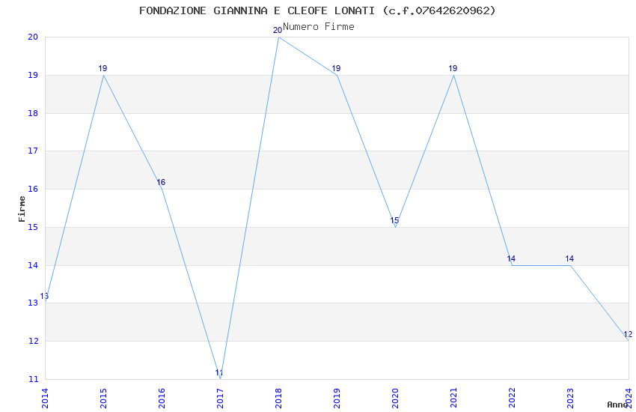Click y-axis tick value 18

tap(33, 113)
